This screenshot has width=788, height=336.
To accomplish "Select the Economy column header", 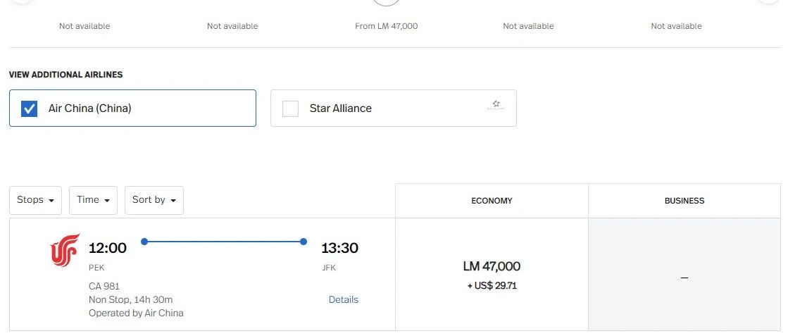I will (492, 201).
